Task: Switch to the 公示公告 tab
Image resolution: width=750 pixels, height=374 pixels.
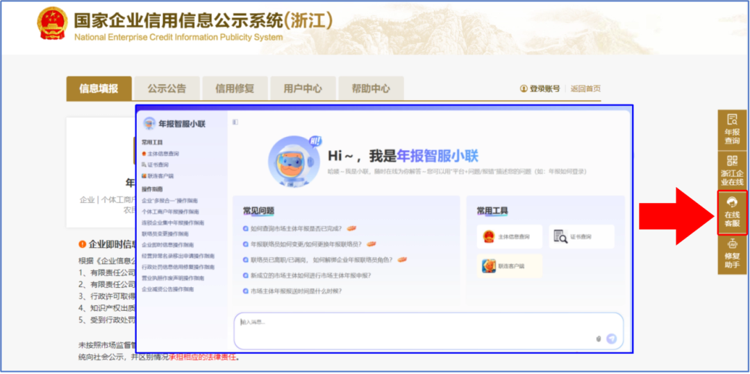Action: pyautogui.click(x=167, y=88)
